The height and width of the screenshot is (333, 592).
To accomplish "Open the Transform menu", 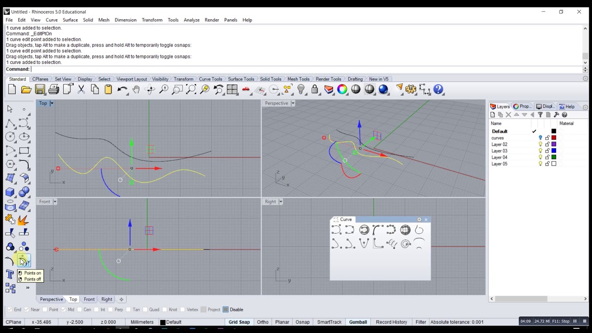I will coord(152,20).
